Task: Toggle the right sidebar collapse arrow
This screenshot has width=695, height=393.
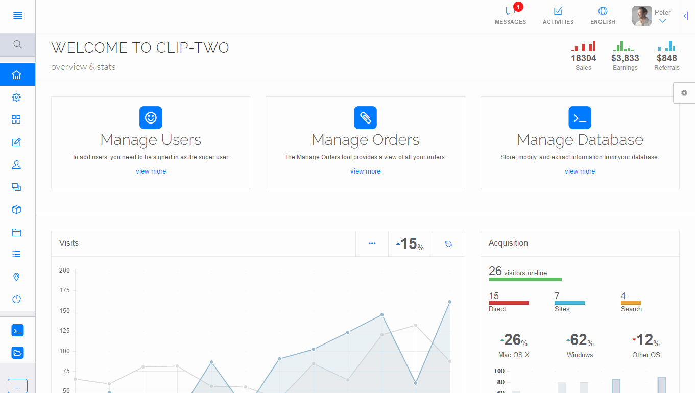Action: [686, 16]
